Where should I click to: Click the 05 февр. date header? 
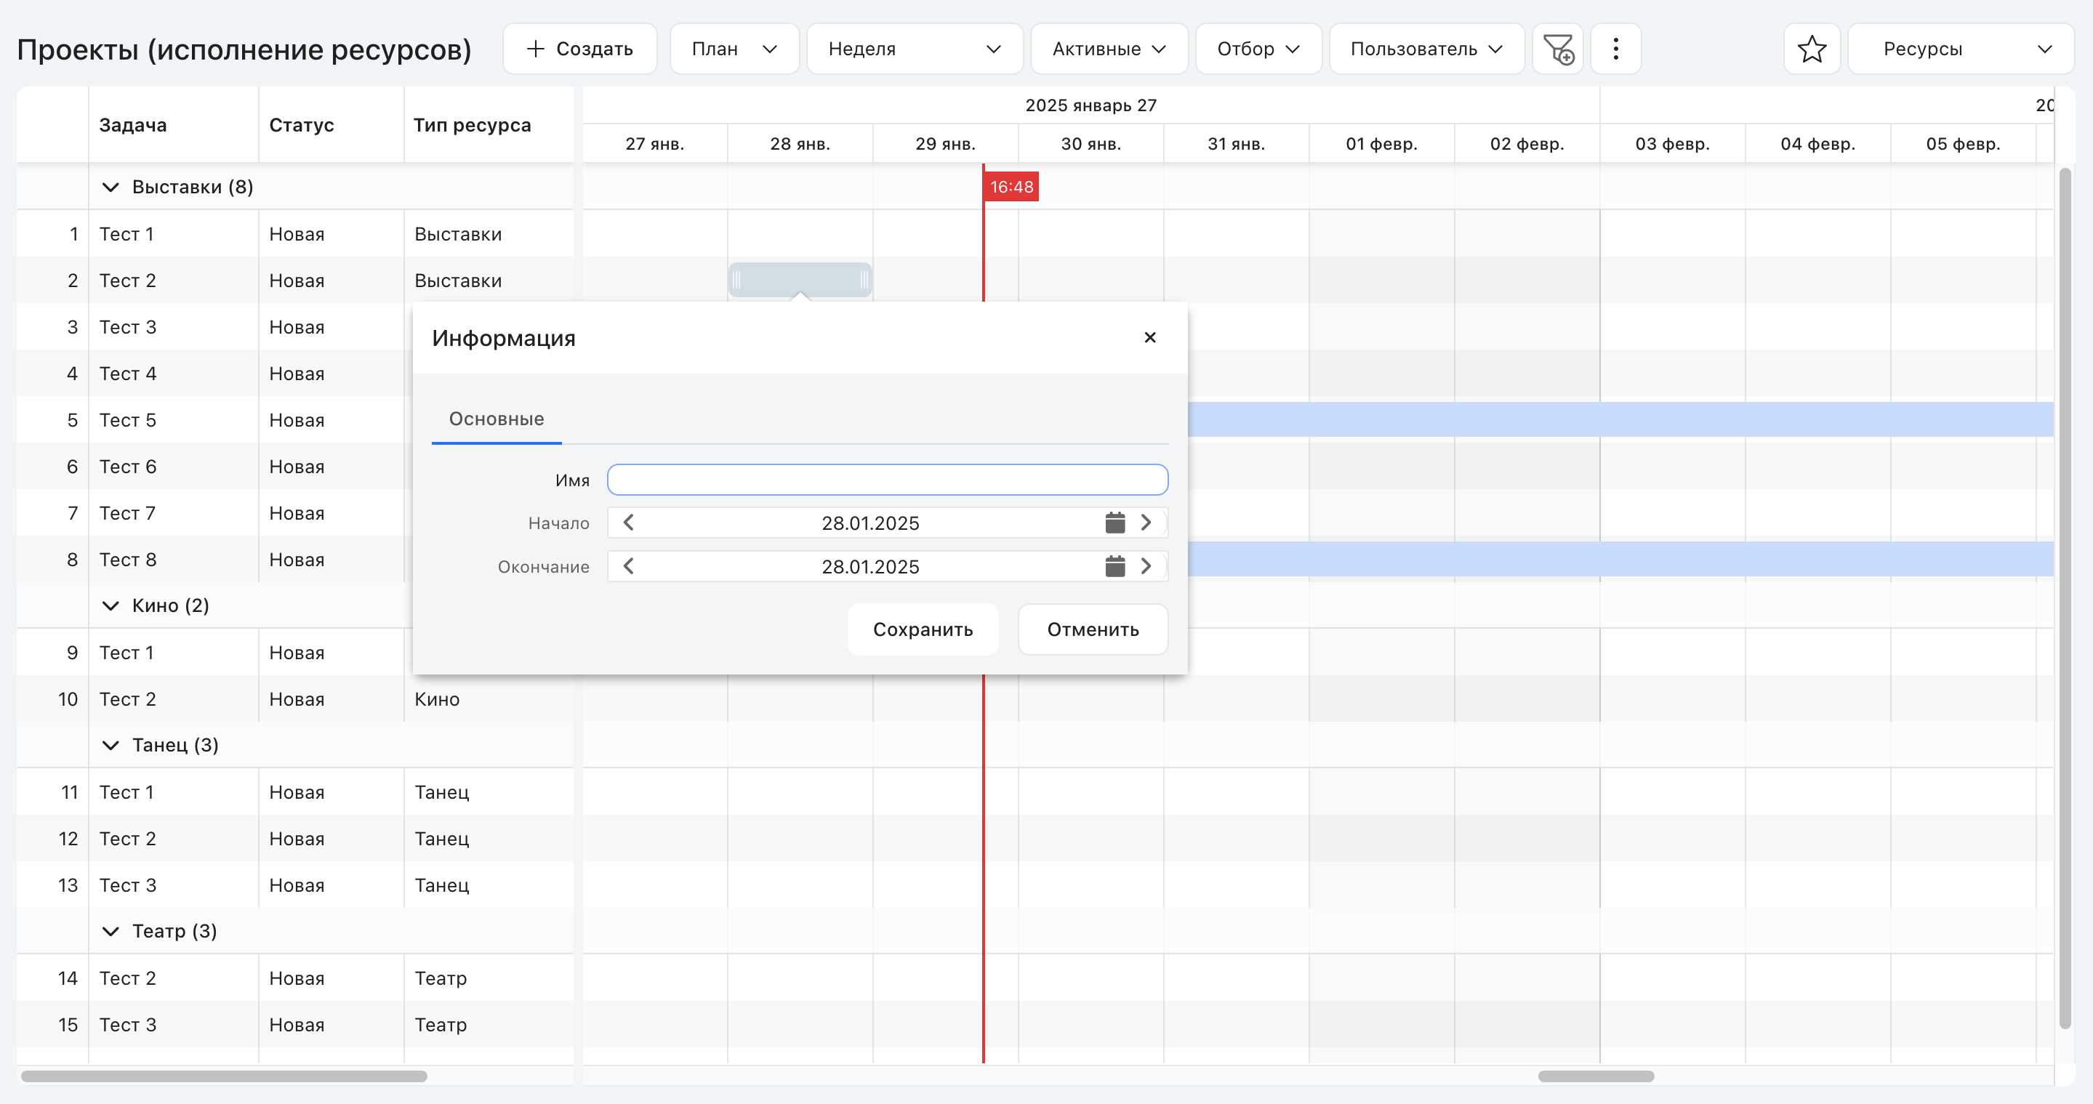click(1964, 144)
